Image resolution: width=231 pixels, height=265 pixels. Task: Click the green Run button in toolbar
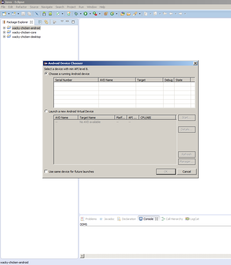click(x=85, y=14)
